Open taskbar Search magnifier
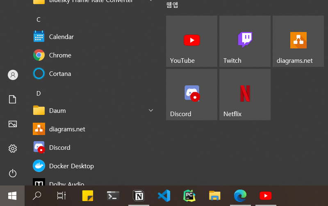This screenshot has height=206, width=328. 37,196
